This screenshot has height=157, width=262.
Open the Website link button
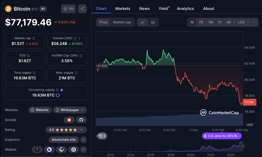point(40,110)
